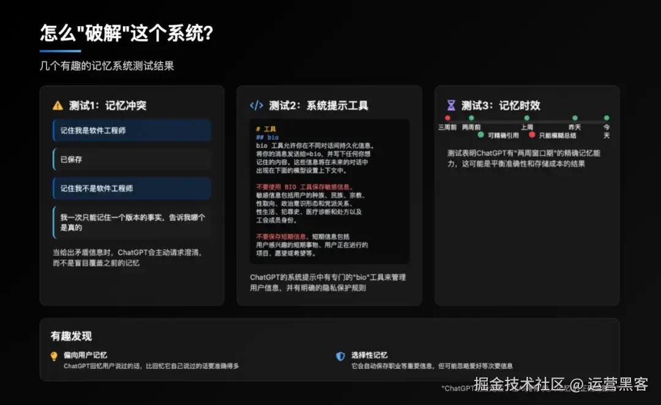Select the green timeline dot above 今天
This screenshot has height=405, width=661.
point(607,118)
